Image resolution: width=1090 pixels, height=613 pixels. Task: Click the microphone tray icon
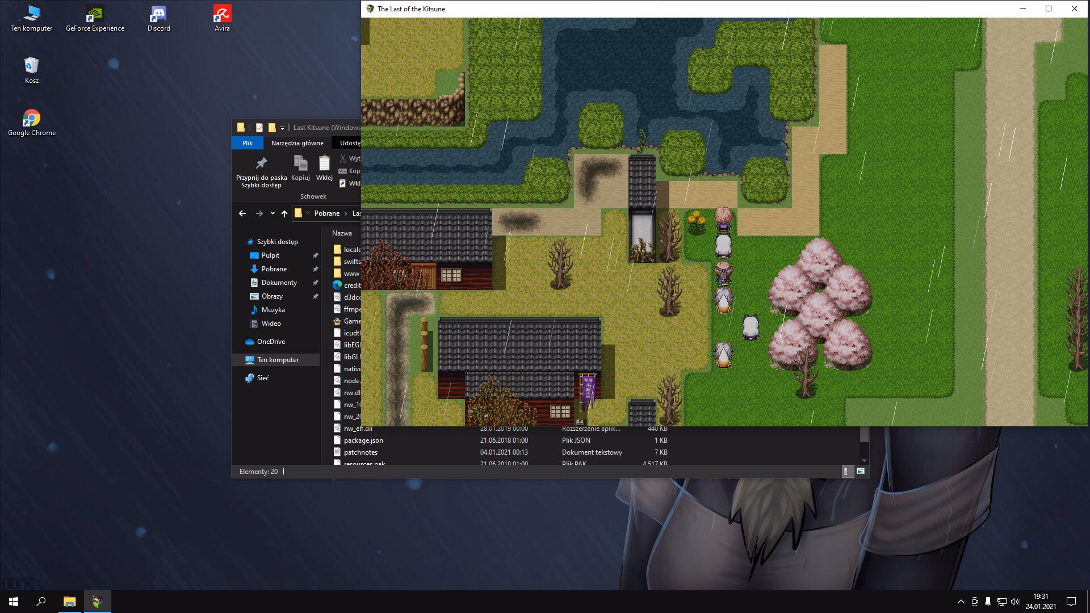[x=988, y=602]
